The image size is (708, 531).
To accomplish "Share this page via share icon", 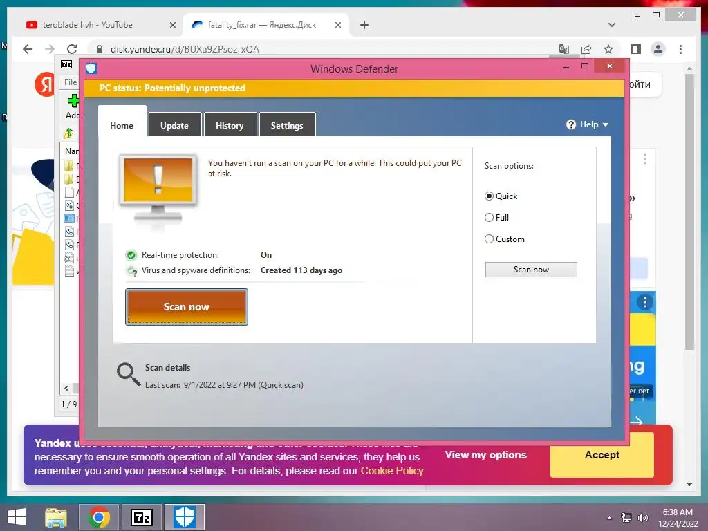I will [x=586, y=49].
